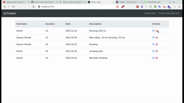Edit the Jumping Jack exercise
The width and height of the screenshot is (184, 103).
point(153,51)
